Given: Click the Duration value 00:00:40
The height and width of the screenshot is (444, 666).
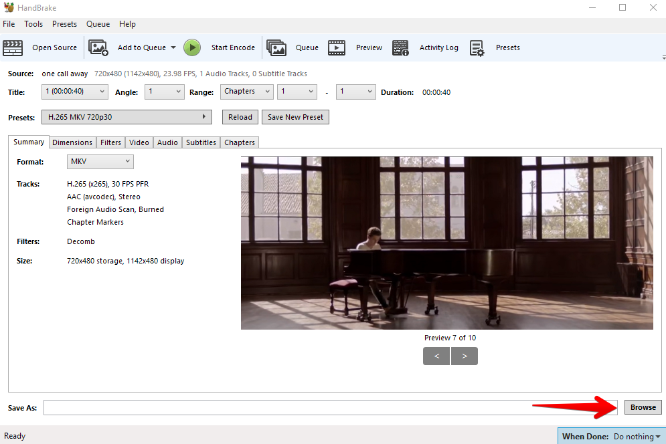Looking at the screenshot, I should coord(436,92).
